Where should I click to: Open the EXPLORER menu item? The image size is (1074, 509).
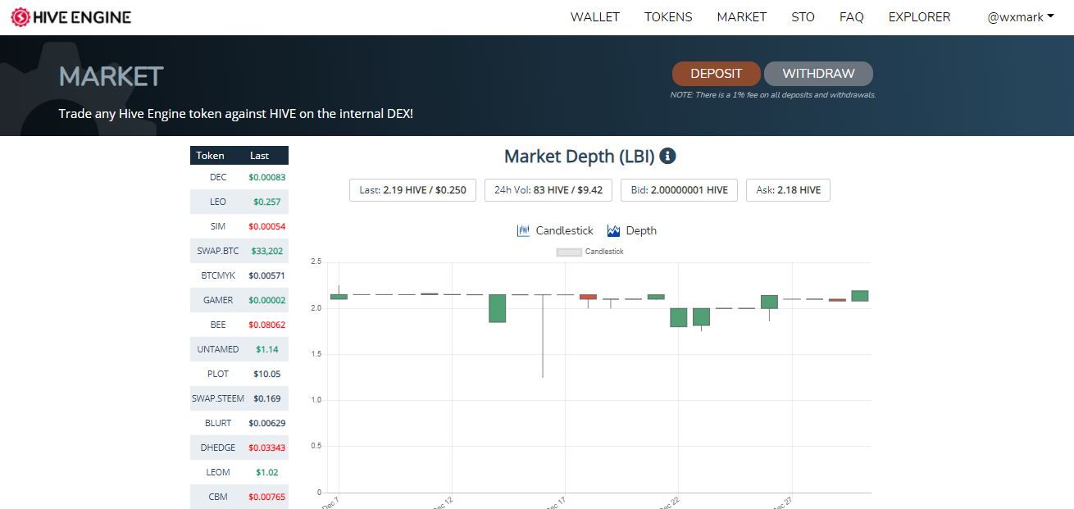tap(920, 16)
